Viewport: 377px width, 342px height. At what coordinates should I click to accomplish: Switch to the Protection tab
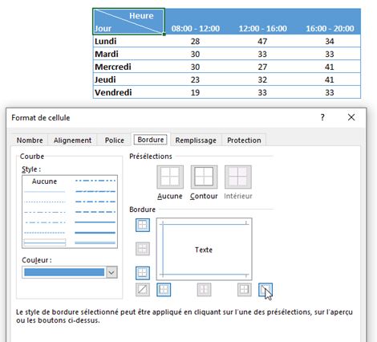(x=244, y=140)
